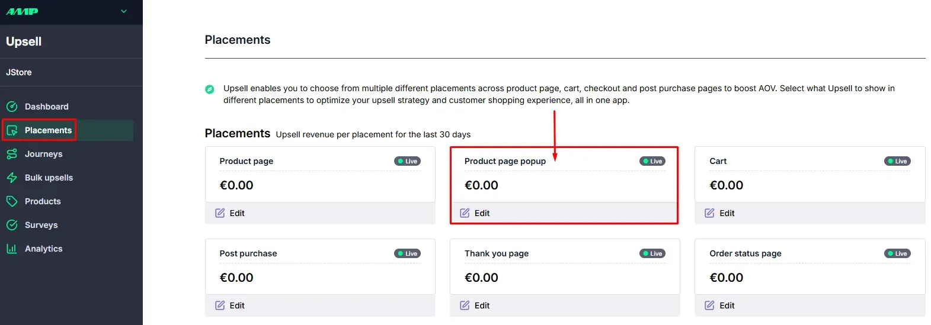
Task: Click the Dashboard gauge icon in sidebar
Action: click(12, 107)
